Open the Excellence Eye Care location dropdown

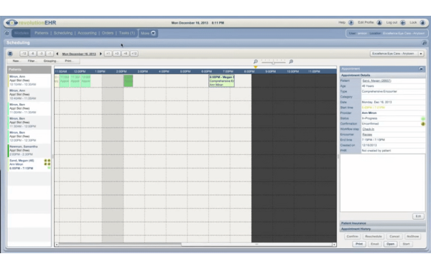pos(397,54)
